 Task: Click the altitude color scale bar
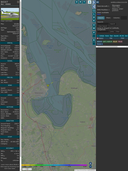click(54, 165)
